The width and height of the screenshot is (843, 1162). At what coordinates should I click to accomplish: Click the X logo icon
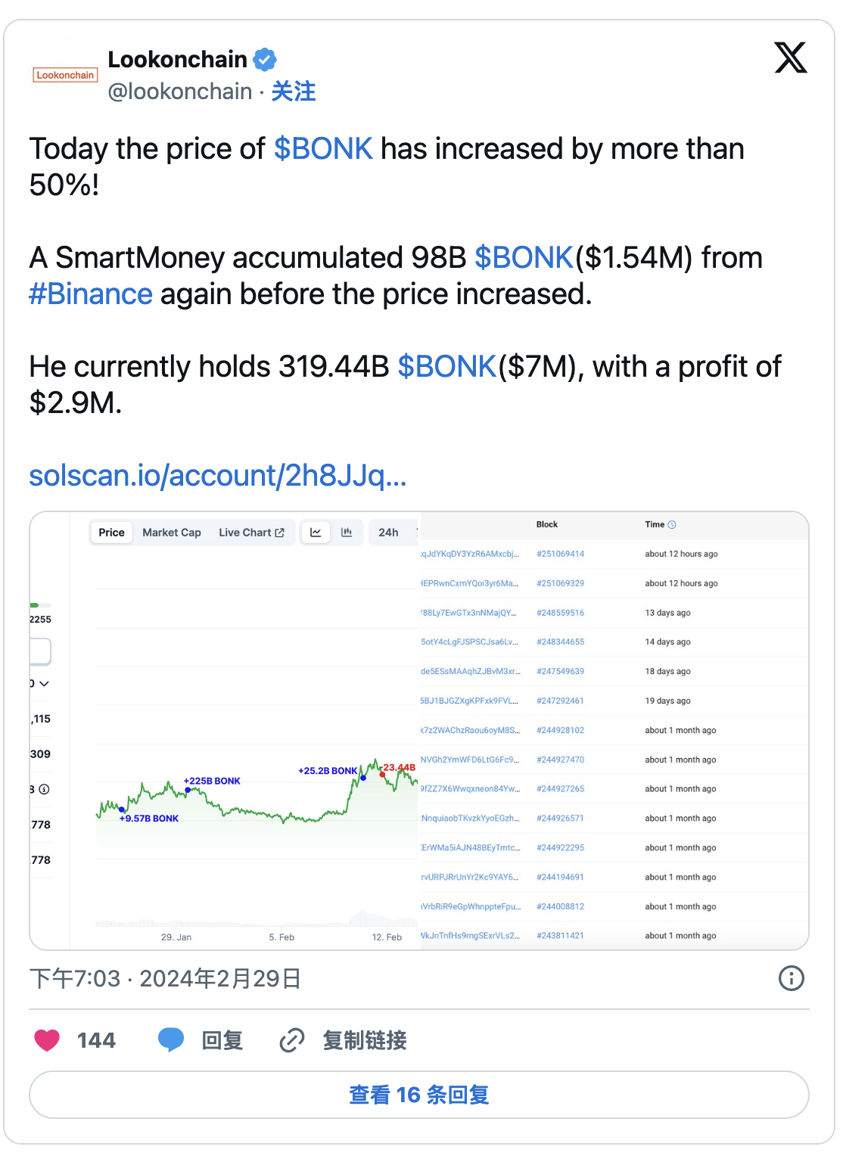(x=791, y=58)
